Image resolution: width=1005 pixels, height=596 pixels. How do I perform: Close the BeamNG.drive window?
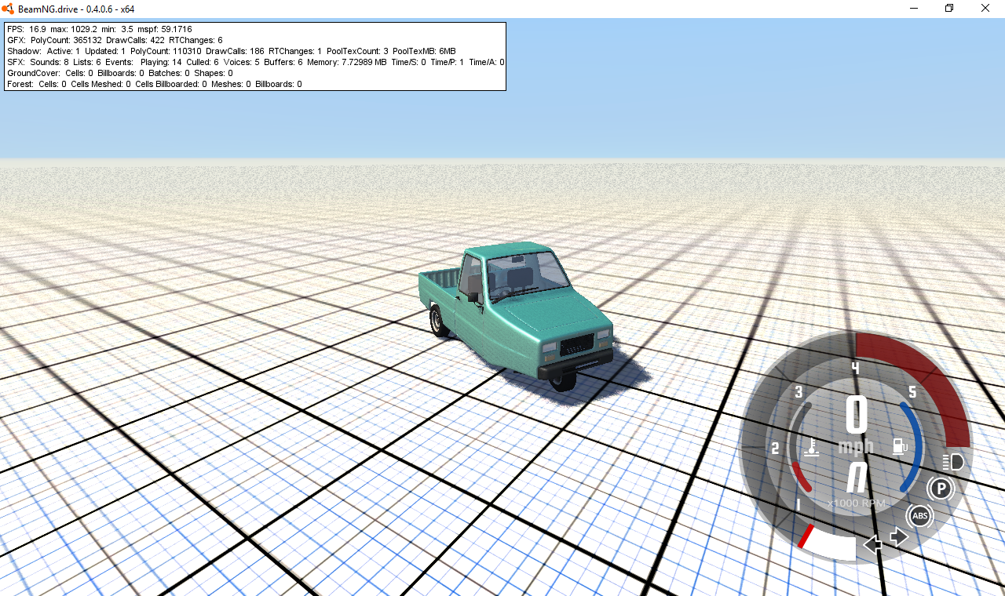click(x=986, y=9)
